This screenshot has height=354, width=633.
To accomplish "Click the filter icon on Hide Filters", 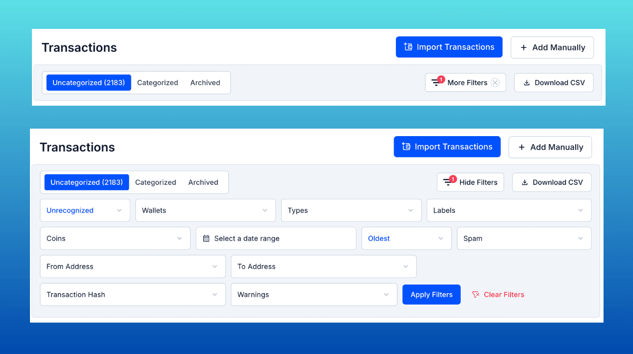I will coord(448,182).
